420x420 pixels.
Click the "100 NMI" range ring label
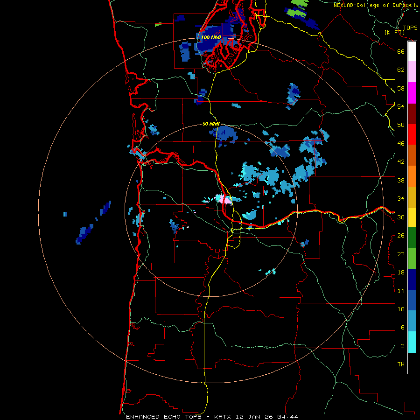pyautogui.click(x=211, y=37)
